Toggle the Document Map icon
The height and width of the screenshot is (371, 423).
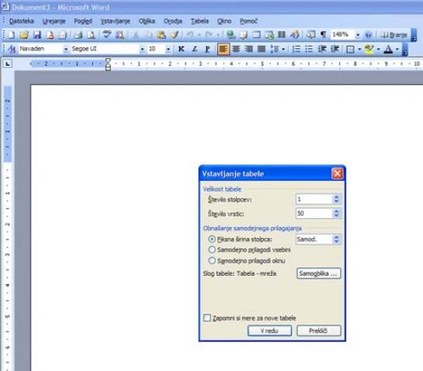point(310,35)
